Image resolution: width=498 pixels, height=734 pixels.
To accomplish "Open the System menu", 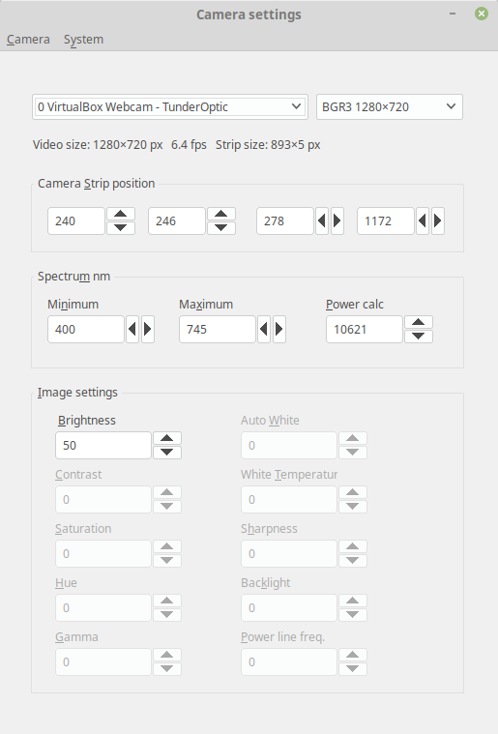I will [83, 40].
